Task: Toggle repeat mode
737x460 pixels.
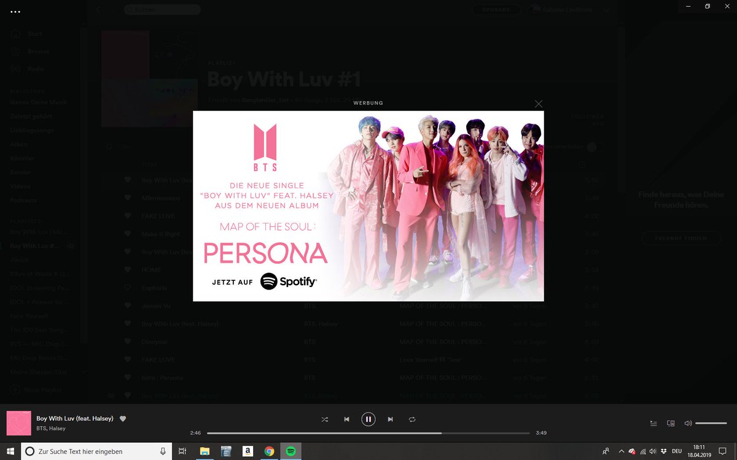Action: (x=412, y=420)
